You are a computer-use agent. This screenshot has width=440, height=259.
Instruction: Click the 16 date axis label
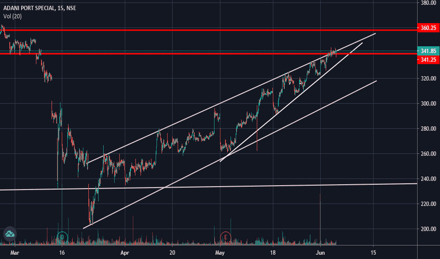(62, 253)
